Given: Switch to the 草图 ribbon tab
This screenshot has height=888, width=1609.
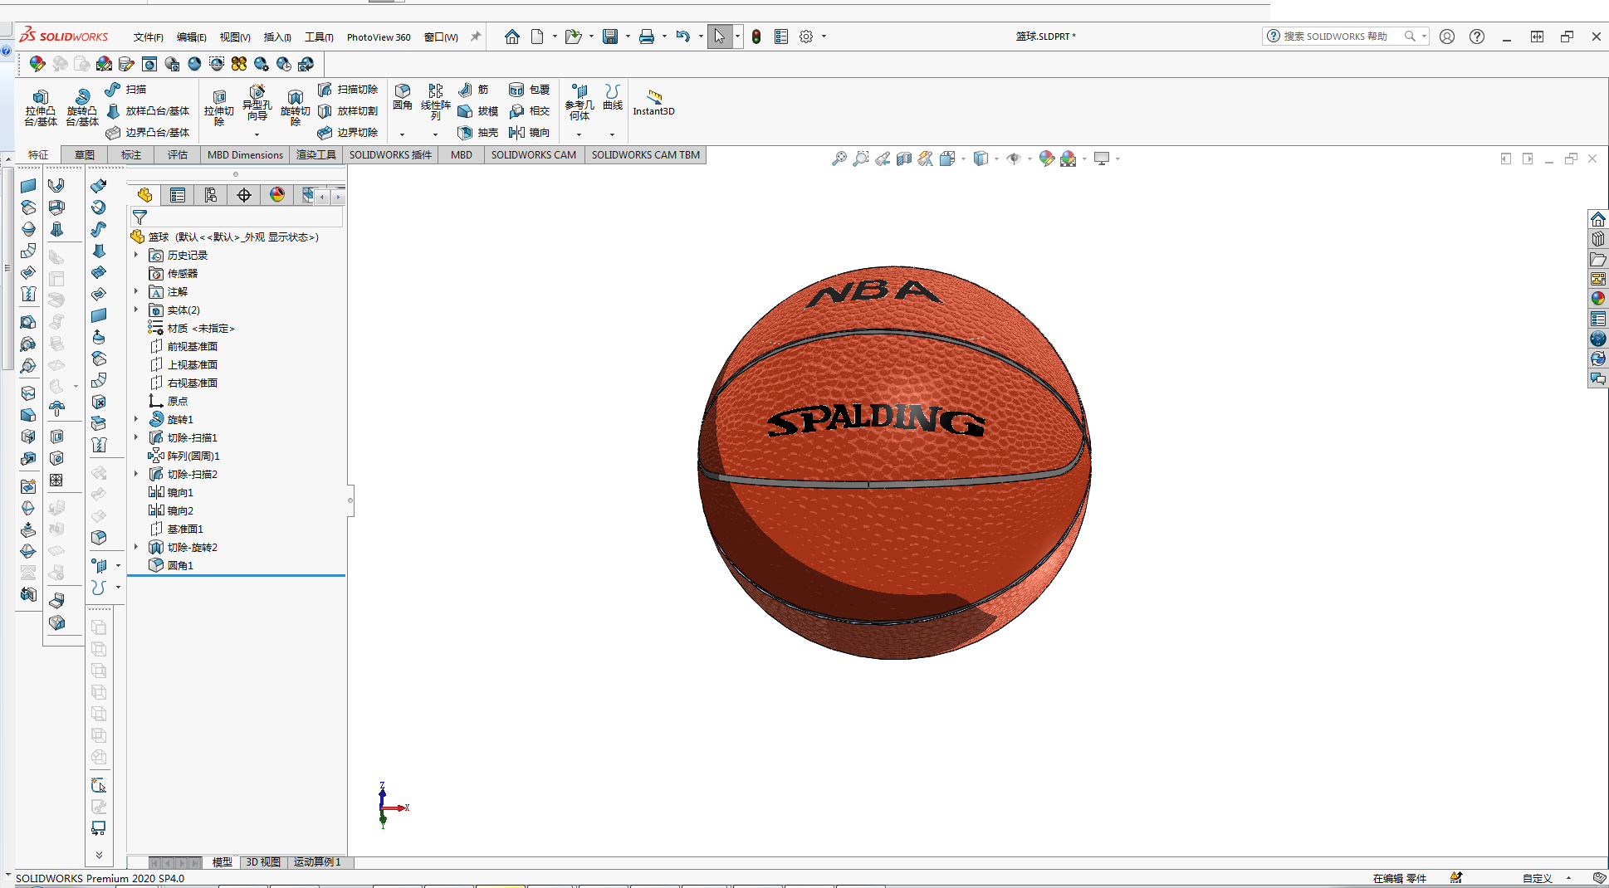Looking at the screenshot, I should [x=83, y=154].
